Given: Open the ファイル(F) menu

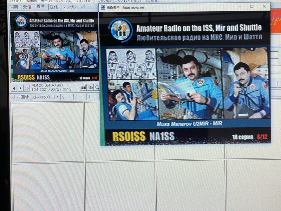Looking at the screenshot, I should pos(16,1).
